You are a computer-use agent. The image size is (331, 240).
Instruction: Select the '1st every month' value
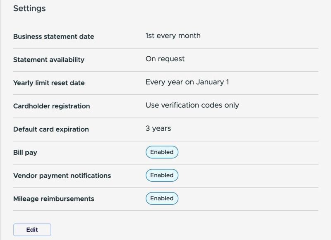(173, 36)
